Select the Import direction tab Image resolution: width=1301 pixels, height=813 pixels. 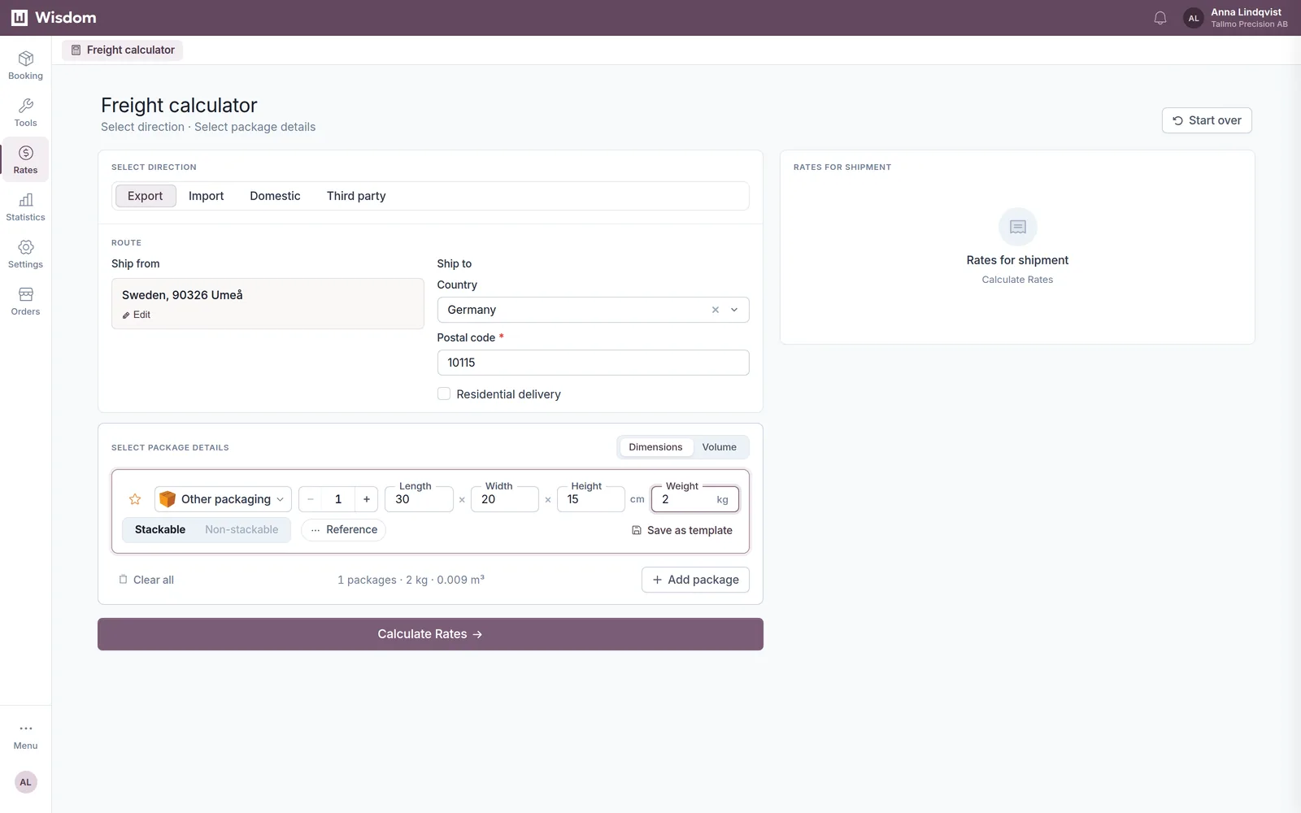coord(206,196)
